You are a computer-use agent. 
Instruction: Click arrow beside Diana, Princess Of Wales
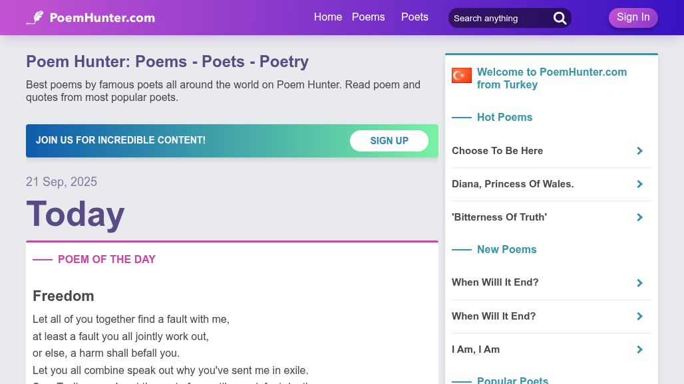[639, 184]
